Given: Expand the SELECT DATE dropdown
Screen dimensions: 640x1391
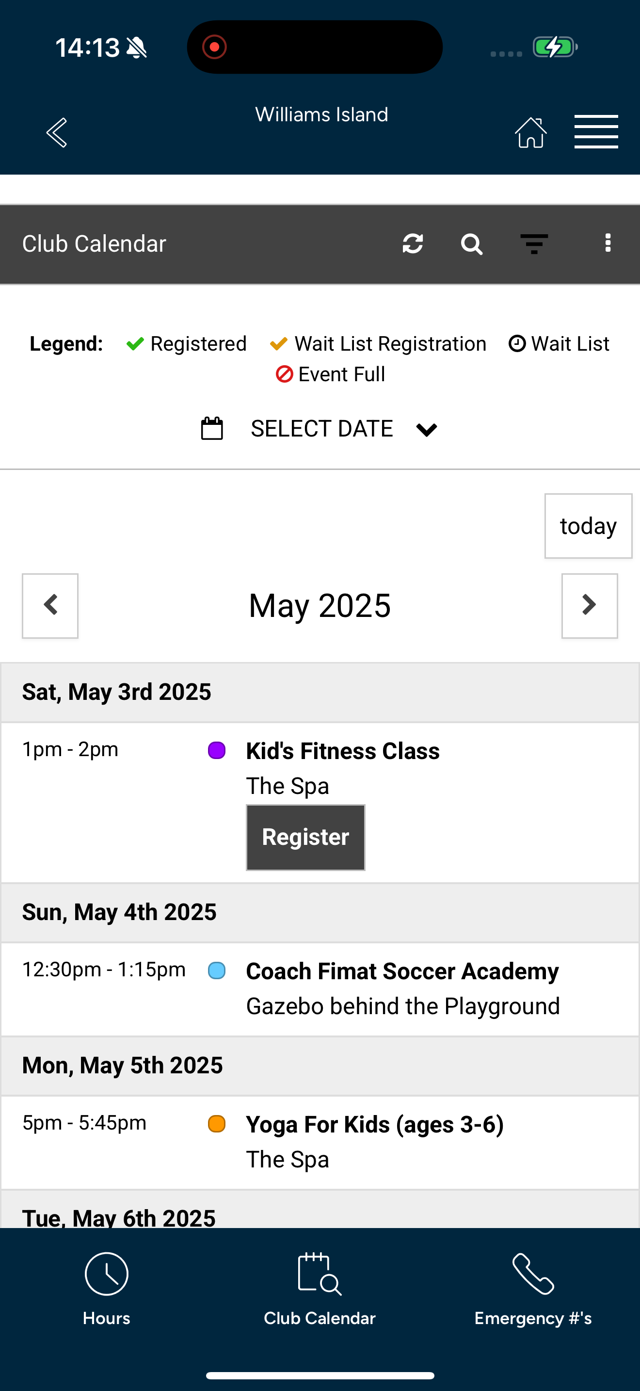Looking at the screenshot, I should click(x=321, y=429).
